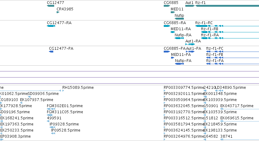This screenshot has height=141, width=259.
Task: Click the CG12477 gene arrow glyph
Action: [51, 6]
